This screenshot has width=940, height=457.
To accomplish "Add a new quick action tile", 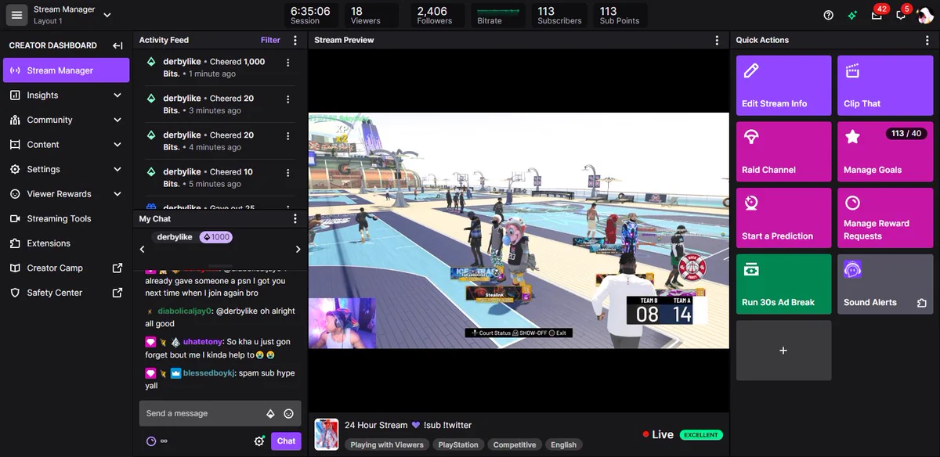I will point(783,351).
